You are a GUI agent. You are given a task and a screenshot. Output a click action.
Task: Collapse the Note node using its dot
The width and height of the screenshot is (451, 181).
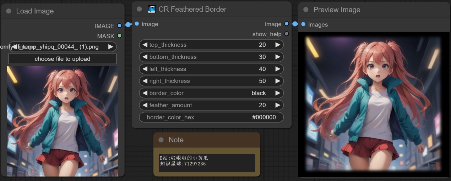pyautogui.click(x=161, y=140)
